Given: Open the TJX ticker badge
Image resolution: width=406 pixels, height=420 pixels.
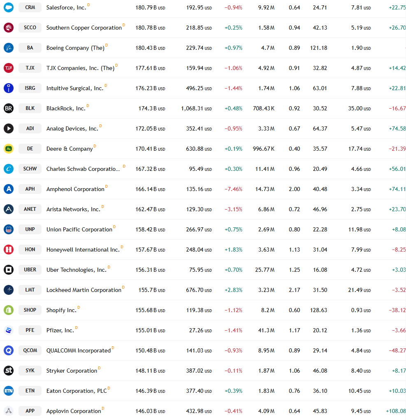Looking at the screenshot, I should click(30, 68).
